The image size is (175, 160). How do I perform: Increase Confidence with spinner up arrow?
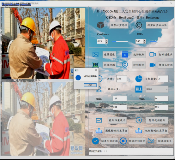pyautogui.click(x=106, y=40)
